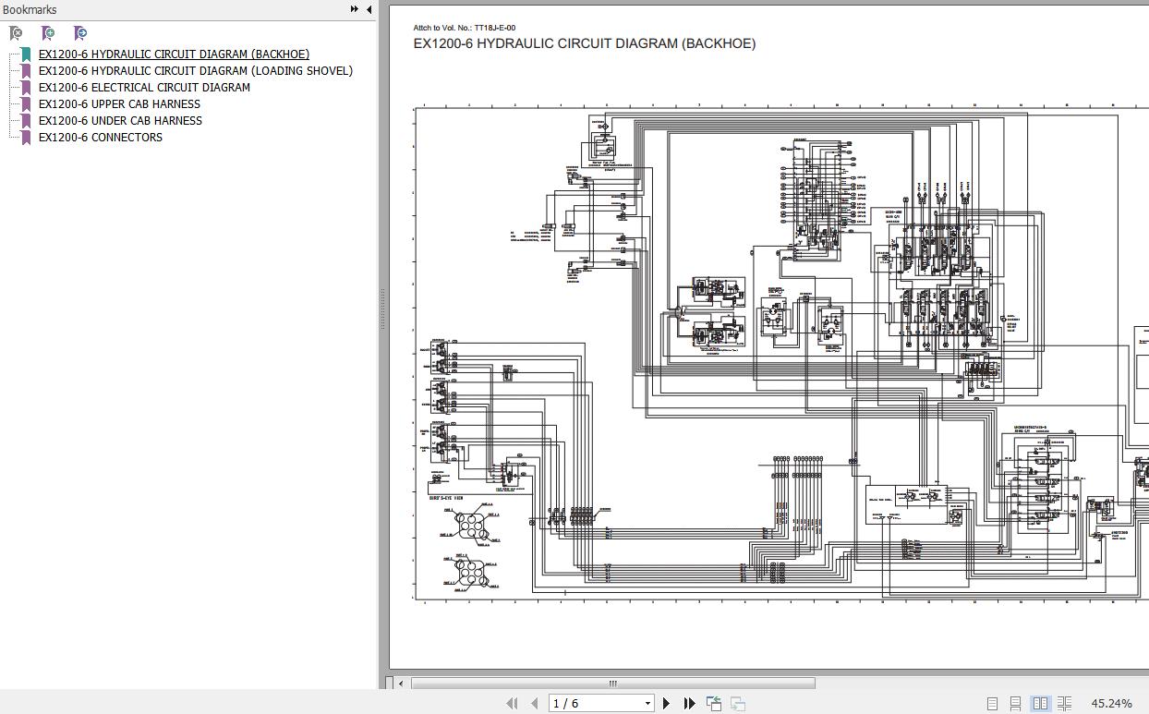Image resolution: width=1149 pixels, height=714 pixels.
Task: Go to EX1200-6 UNDER CAB HARNESS bookmark
Action: point(120,120)
